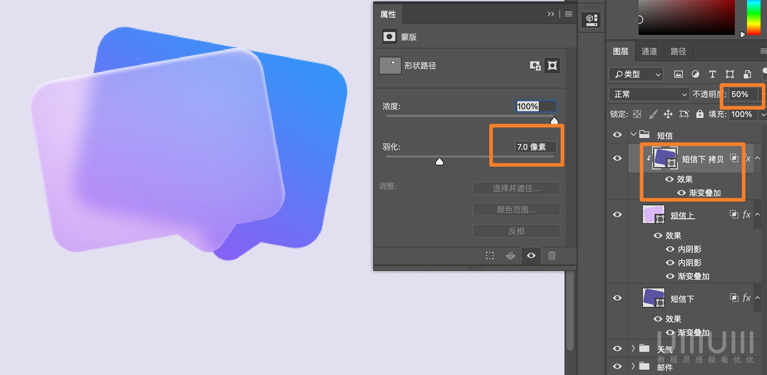Click the 反相 button
767x375 pixels.
pos(516,231)
